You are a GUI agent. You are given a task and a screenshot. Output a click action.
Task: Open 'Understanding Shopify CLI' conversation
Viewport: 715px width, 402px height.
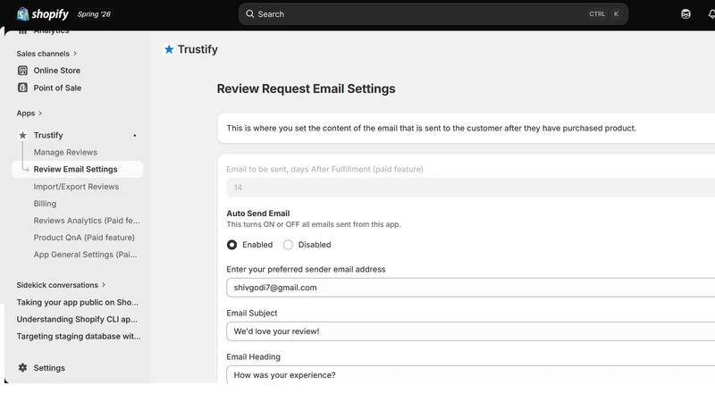point(77,319)
